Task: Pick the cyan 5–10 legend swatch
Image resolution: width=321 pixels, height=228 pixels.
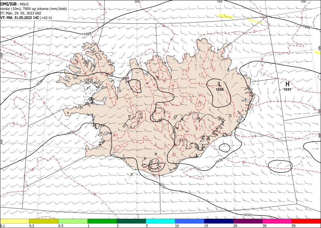Action: pyautogui.click(x=160, y=221)
